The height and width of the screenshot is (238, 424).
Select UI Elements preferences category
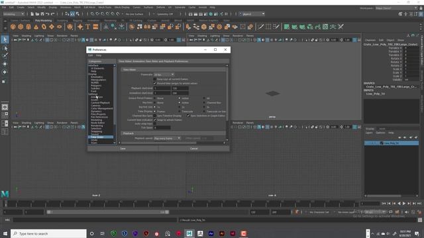(x=97, y=69)
